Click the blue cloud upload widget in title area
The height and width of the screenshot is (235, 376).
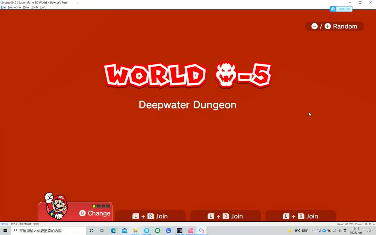pos(341,9)
